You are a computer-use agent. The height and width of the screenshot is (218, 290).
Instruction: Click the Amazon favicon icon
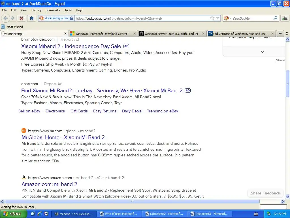pos(24,178)
